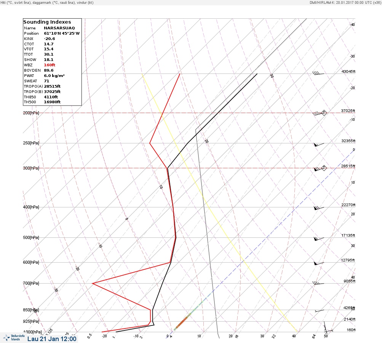
Task: Click the TTOT value 30.1
Action: click(48, 54)
